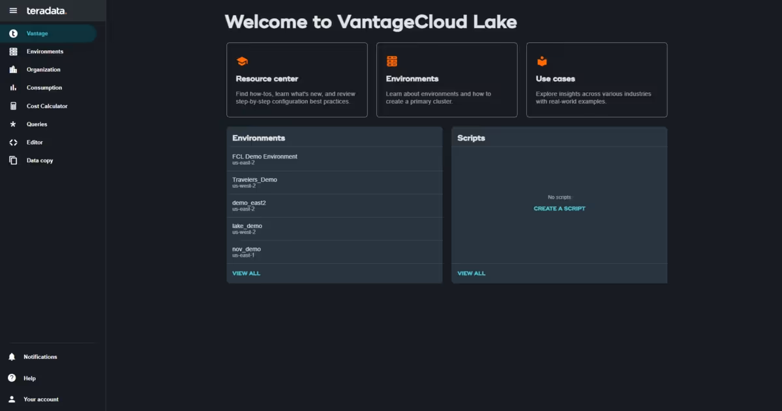Open the Cost Calculator

click(48, 106)
